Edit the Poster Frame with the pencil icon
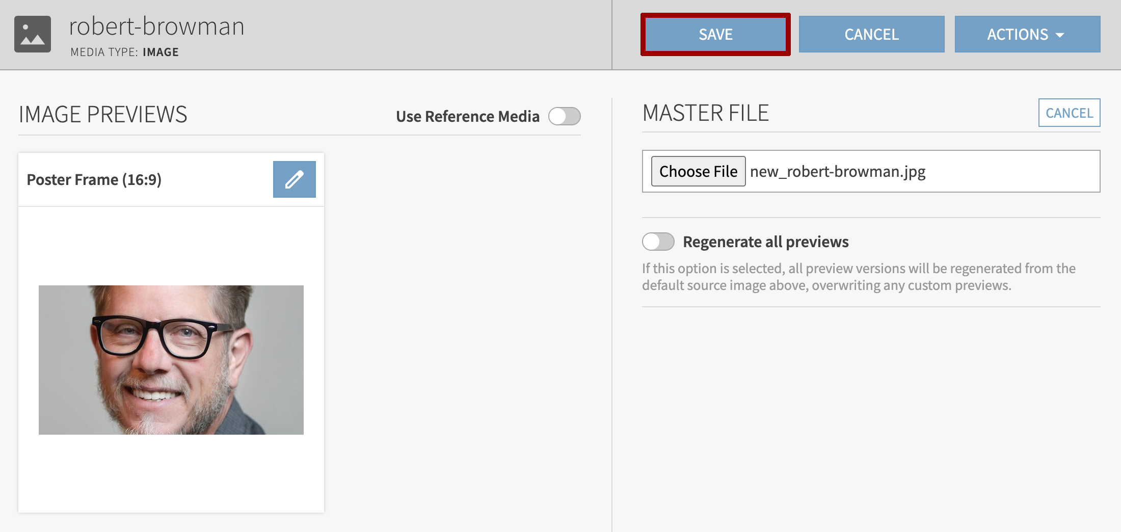The width and height of the screenshot is (1121, 532). [294, 179]
